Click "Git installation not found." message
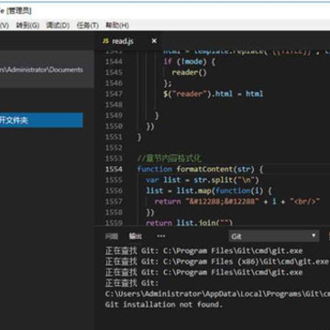The width and height of the screenshot is (330, 330). coord(164,304)
